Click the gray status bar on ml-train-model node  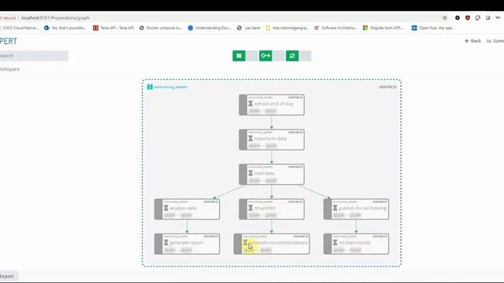coord(328,244)
